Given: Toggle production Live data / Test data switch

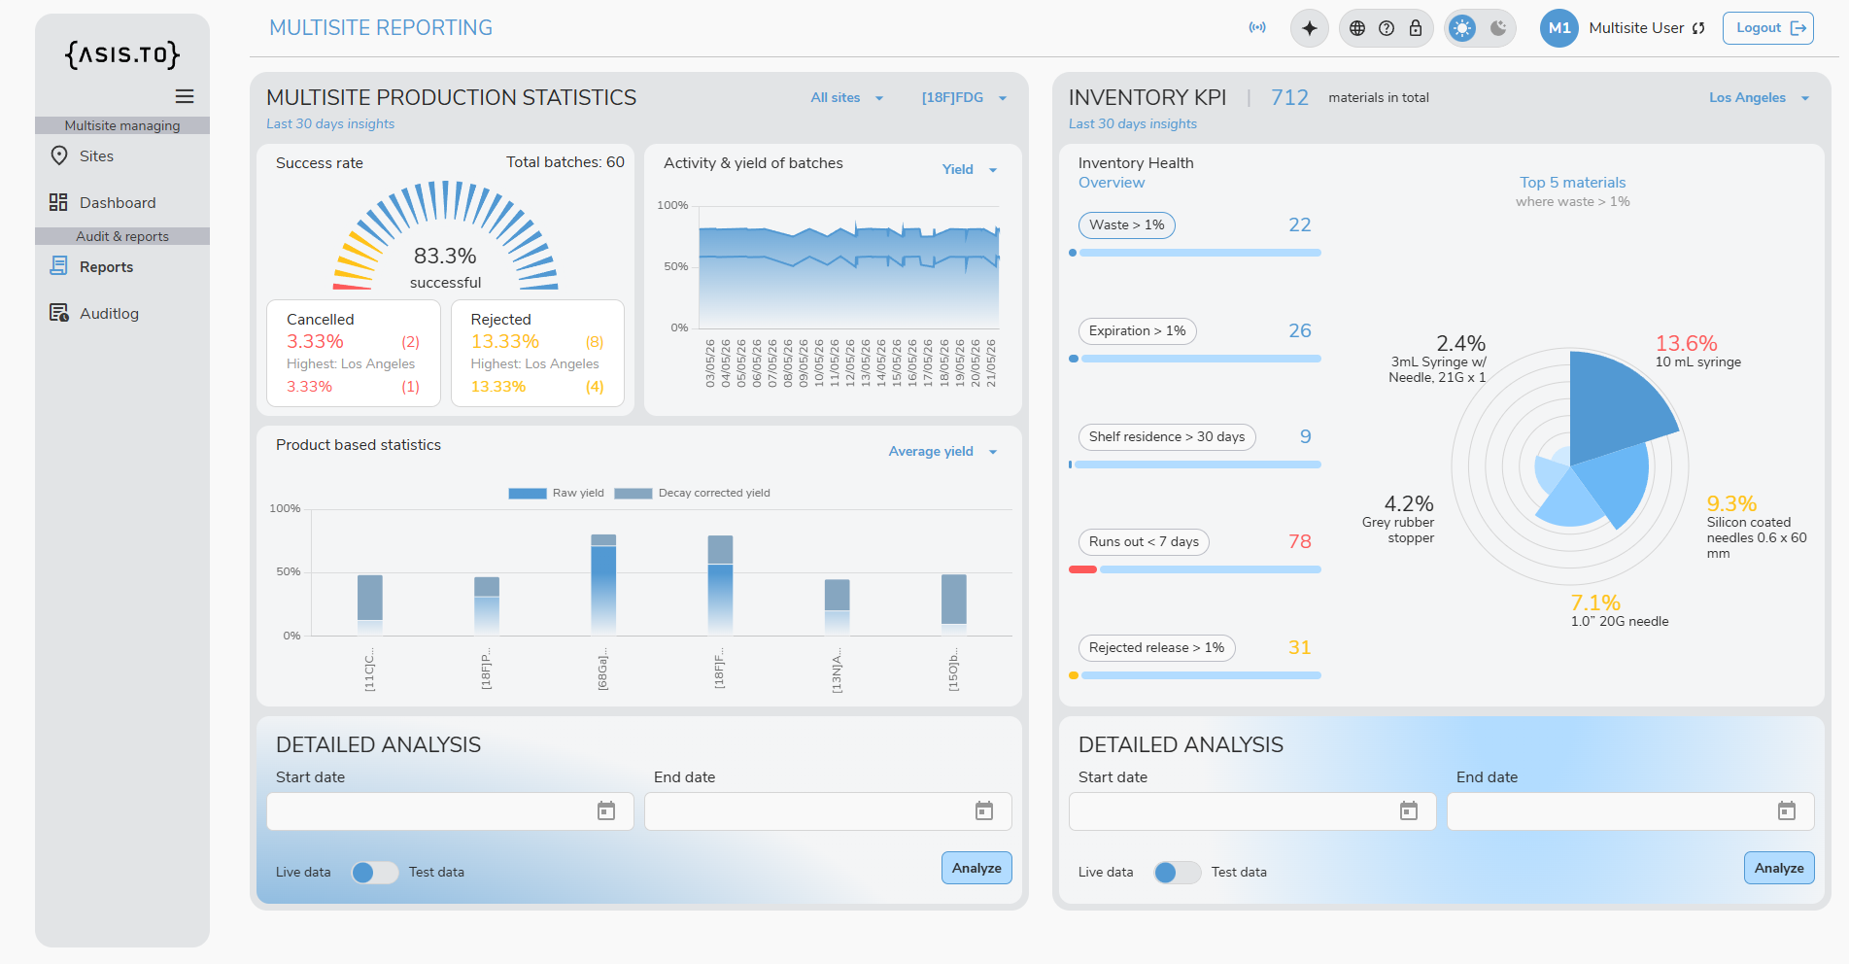Looking at the screenshot, I should click(375, 873).
